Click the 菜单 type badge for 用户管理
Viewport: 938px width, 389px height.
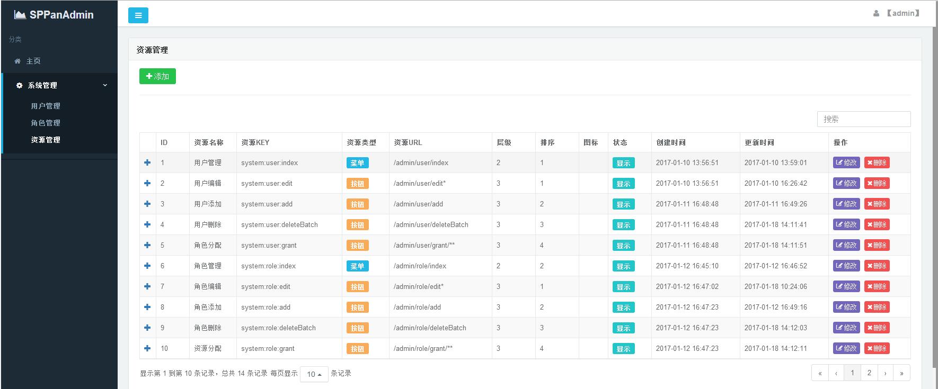(358, 163)
